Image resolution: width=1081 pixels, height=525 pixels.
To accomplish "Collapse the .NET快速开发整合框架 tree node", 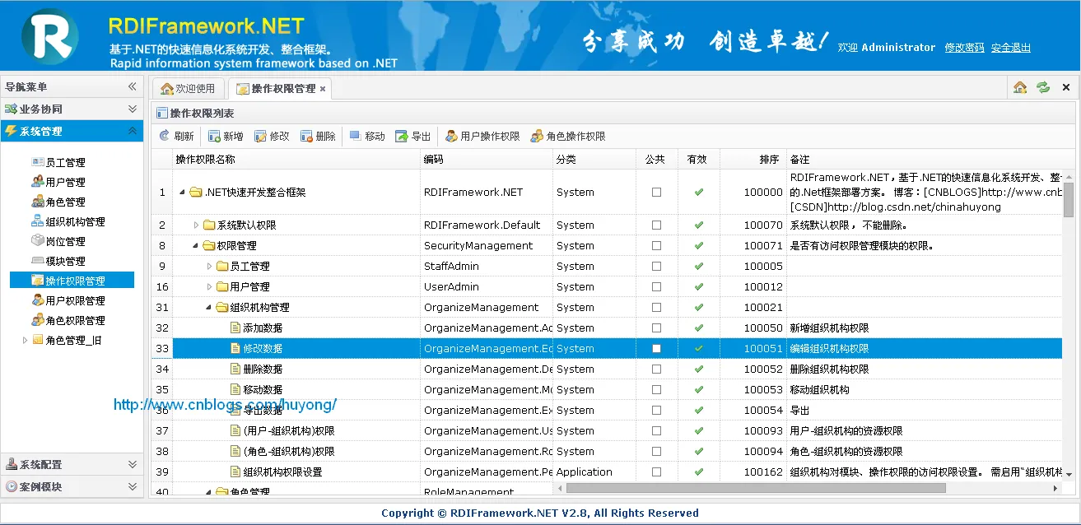I will point(182,193).
